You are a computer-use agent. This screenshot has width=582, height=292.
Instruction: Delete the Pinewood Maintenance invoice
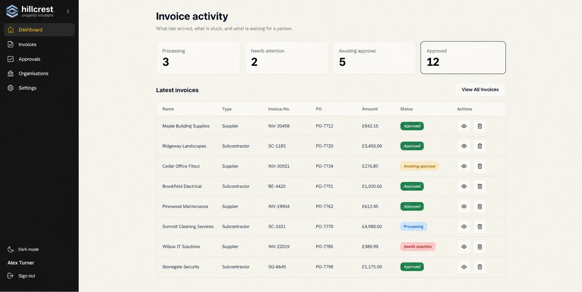point(480,207)
